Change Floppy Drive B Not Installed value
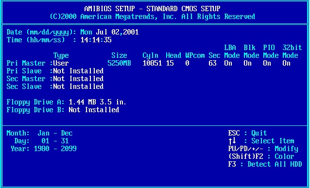 (94, 110)
